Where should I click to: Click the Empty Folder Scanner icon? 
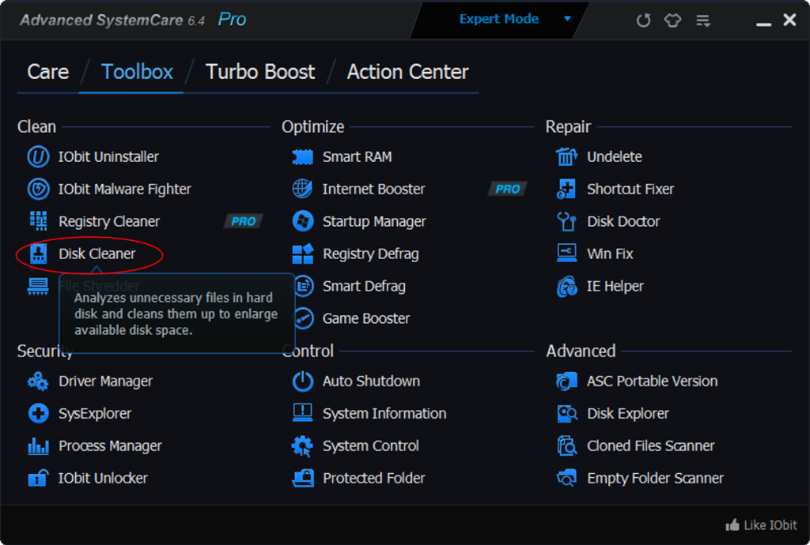coord(566,478)
